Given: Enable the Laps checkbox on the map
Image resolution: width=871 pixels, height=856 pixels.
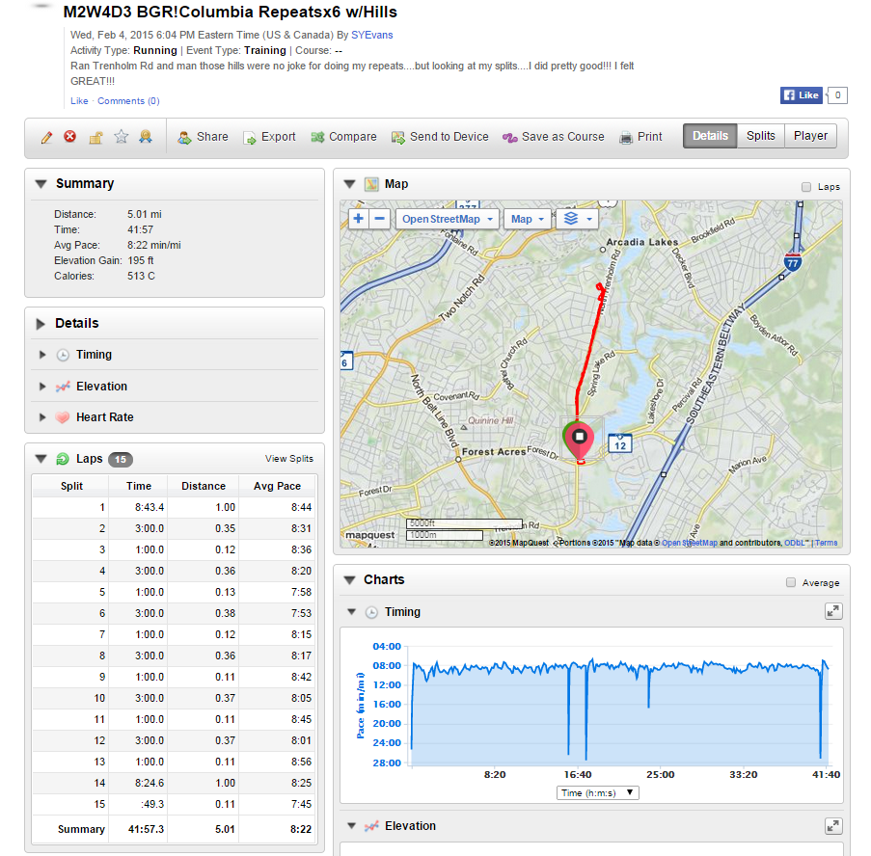Looking at the screenshot, I should 806,187.
